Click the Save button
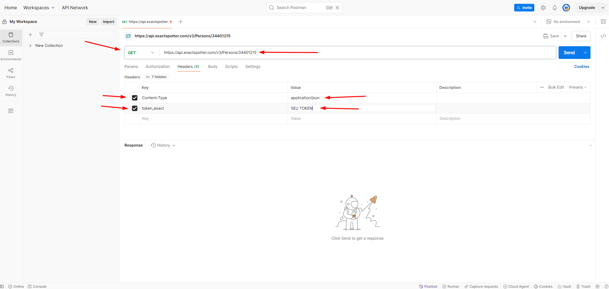This screenshot has width=609, height=289. point(551,36)
